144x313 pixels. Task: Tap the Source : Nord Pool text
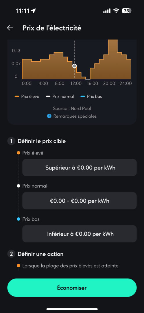tap(72, 109)
